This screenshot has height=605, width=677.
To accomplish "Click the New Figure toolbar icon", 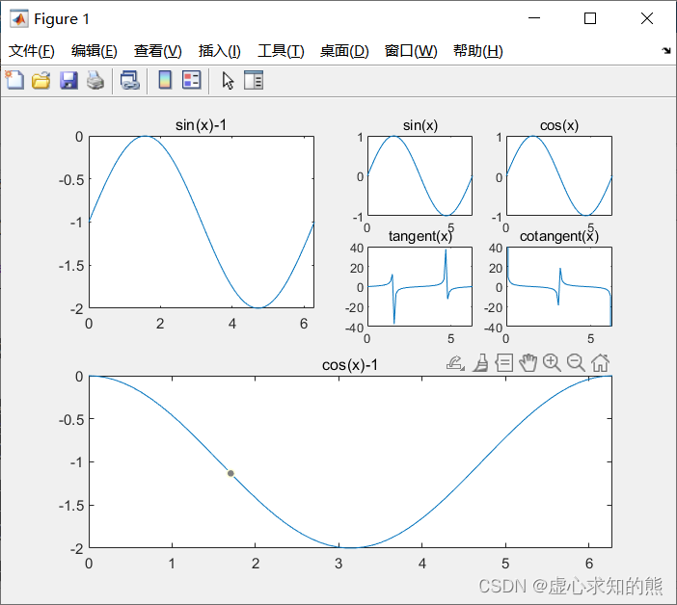I will [14, 80].
